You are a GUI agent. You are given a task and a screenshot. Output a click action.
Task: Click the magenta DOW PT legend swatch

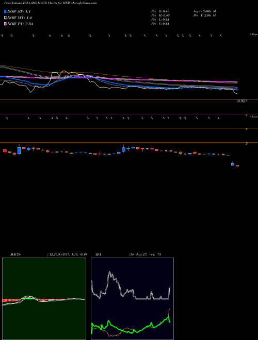[5, 24]
